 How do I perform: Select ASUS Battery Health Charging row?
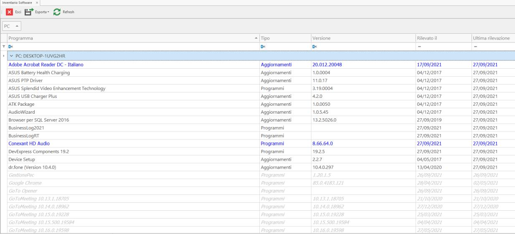point(261,72)
